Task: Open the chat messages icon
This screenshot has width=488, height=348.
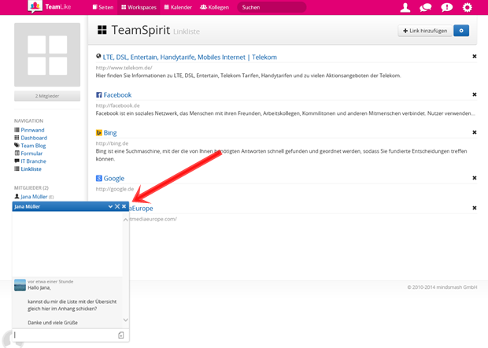Action: pyautogui.click(x=426, y=7)
